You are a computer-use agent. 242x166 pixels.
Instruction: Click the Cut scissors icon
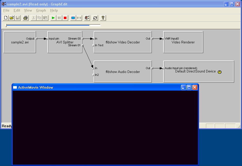click(33, 18)
